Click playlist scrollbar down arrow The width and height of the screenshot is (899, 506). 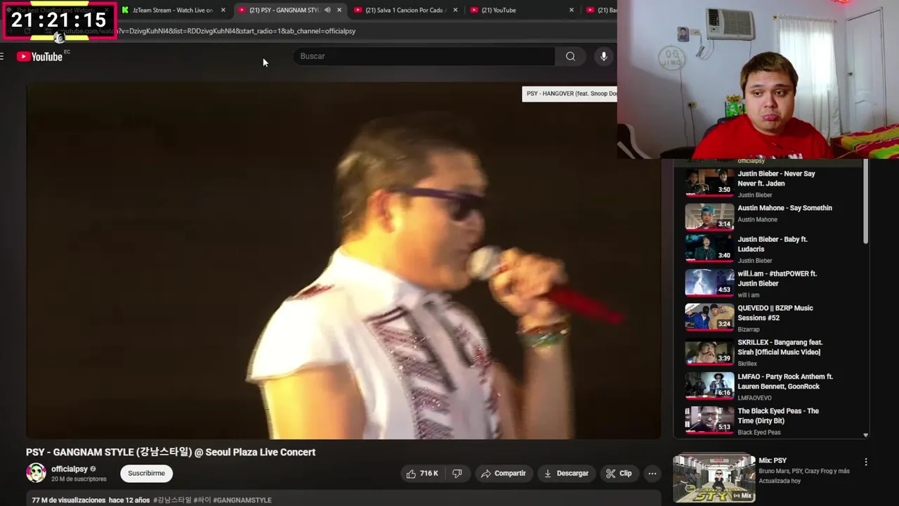pyautogui.click(x=865, y=436)
